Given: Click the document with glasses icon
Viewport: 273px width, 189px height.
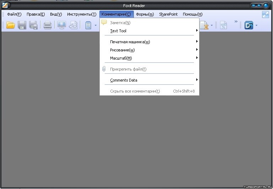Looking at the screenshot, I should click(x=73, y=25).
